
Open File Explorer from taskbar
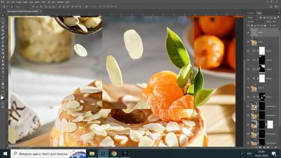92,154
